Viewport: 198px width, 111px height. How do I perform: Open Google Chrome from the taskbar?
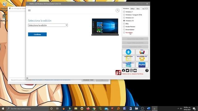pyautogui.click(x=94, y=109)
